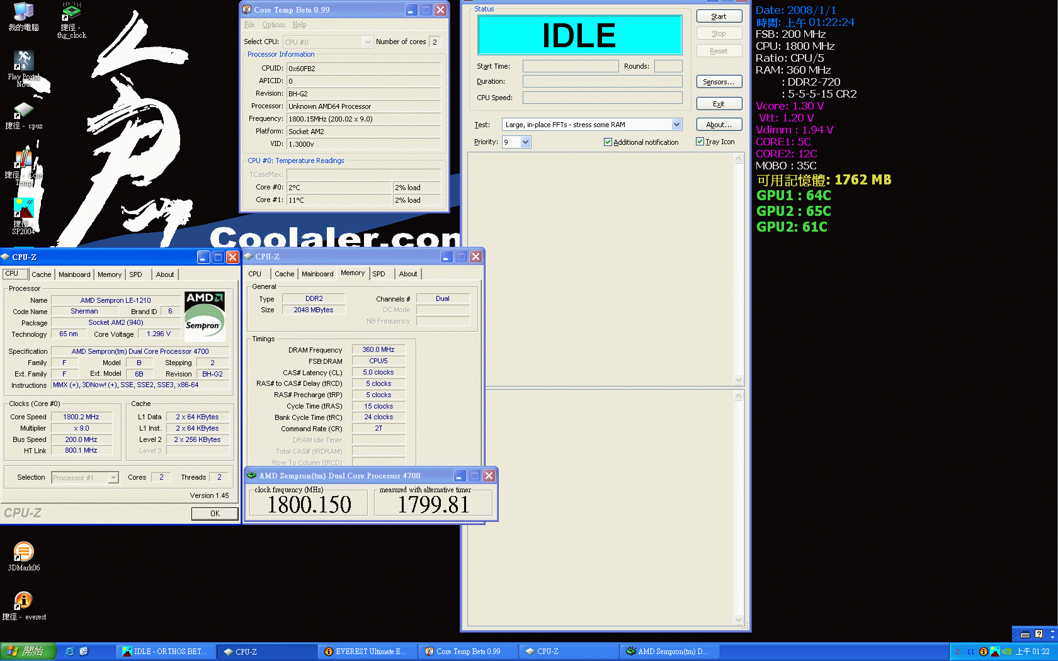Click the upper ORTHOS log pane scroll-down arrow

(739, 380)
